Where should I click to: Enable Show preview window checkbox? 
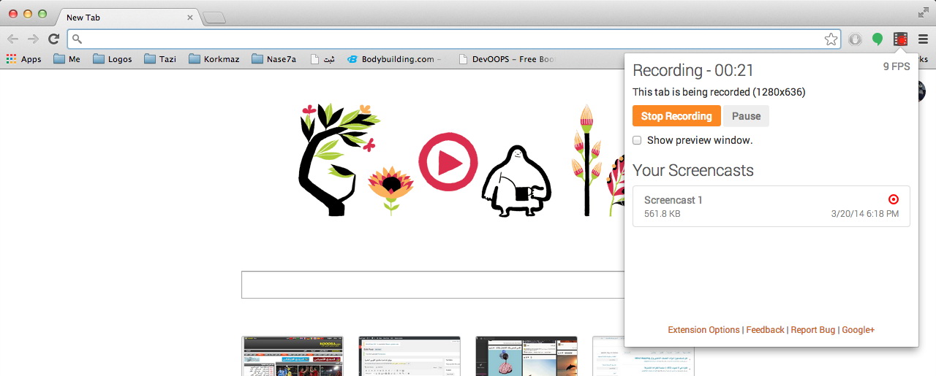pos(637,140)
